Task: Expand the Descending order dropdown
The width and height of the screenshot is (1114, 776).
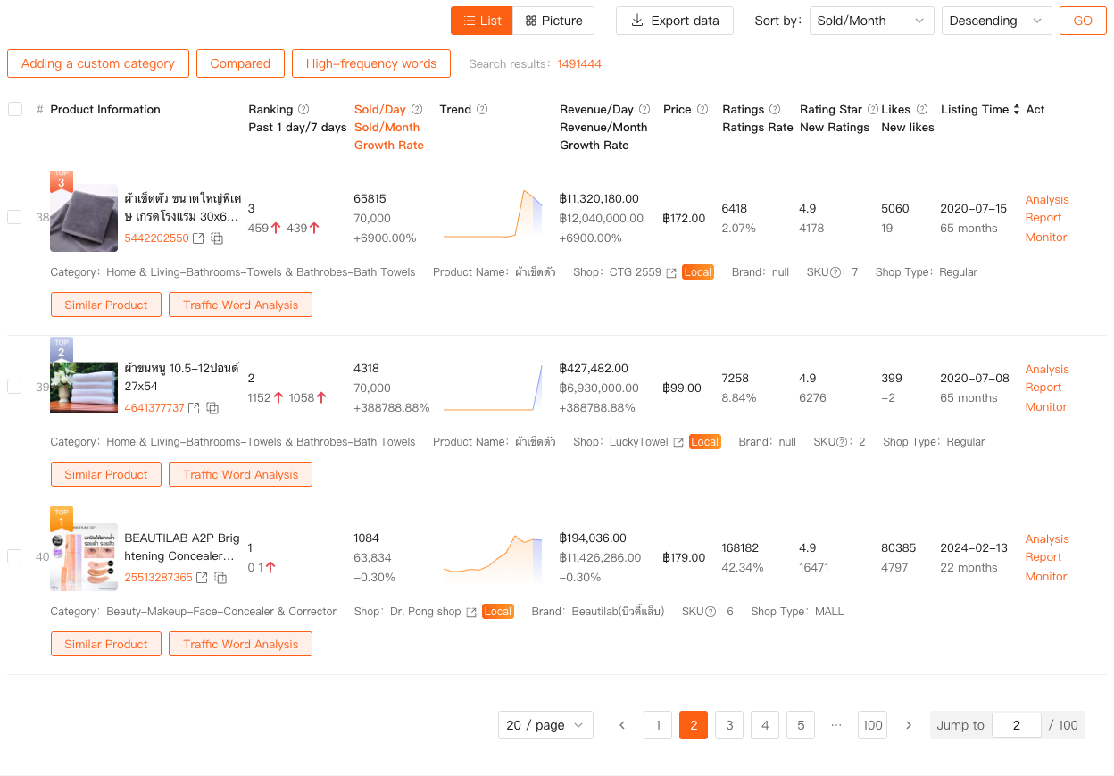Action: click(995, 21)
